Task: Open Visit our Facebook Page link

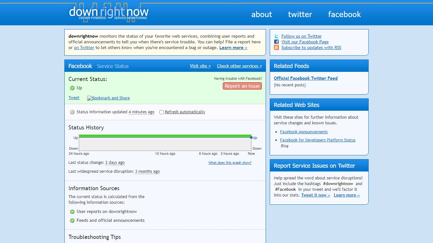Action: (305, 42)
